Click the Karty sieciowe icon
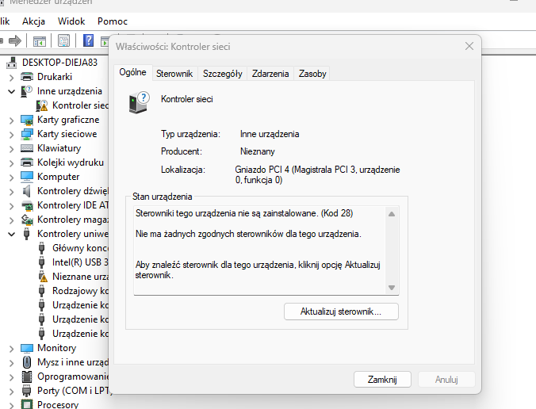This screenshot has height=409, width=536. coord(27,134)
